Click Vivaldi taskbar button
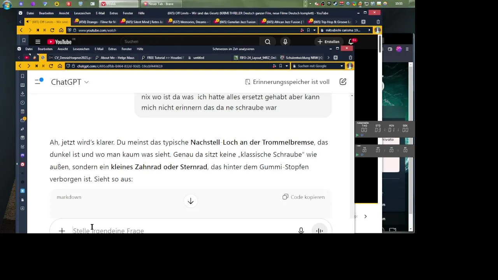Screen dimensions: 498x280 (119, 4)
